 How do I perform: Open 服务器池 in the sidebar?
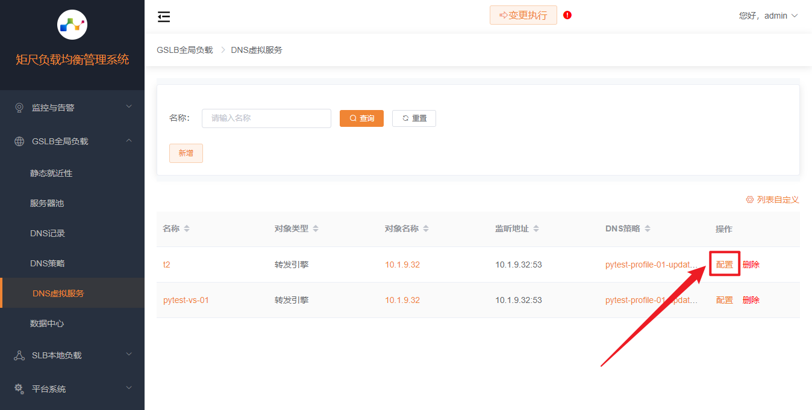(47, 203)
